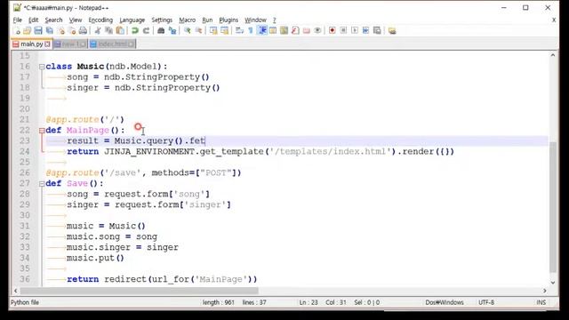Click the Paste clipboard icon
Viewport: 569px width, 320px height.
pyautogui.click(x=120, y=31)
